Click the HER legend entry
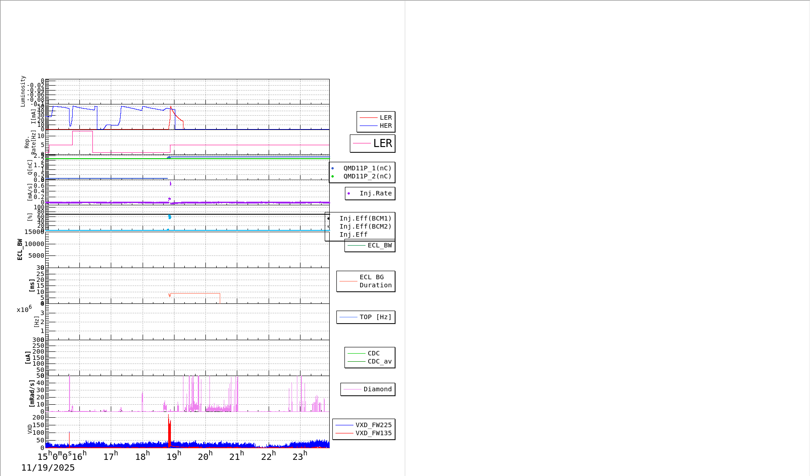The height and width of the screenshot is (476, 810). [x=385, y=126]
